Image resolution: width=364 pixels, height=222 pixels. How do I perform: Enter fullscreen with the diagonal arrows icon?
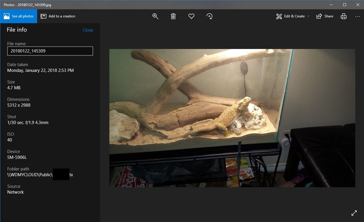(x=354, y=213)
